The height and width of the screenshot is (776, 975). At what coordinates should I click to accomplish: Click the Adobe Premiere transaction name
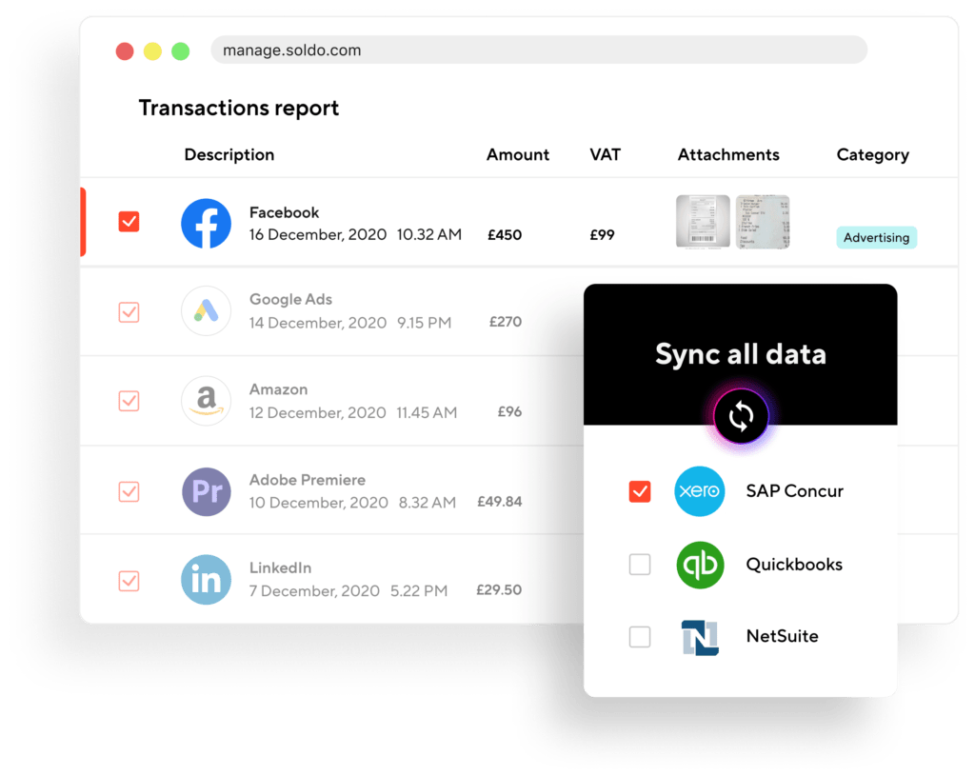tap(308, 480)
